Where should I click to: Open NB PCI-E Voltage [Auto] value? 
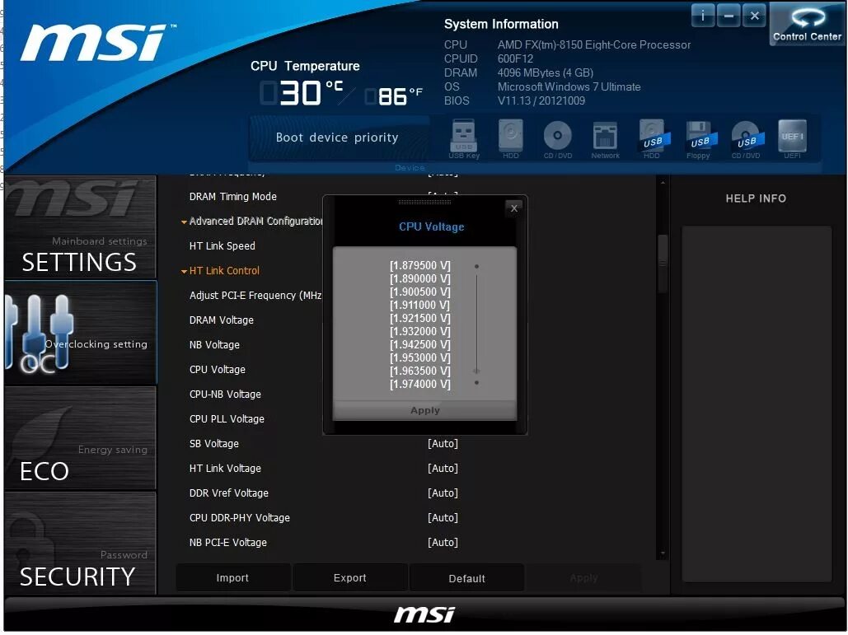(443, 543)
